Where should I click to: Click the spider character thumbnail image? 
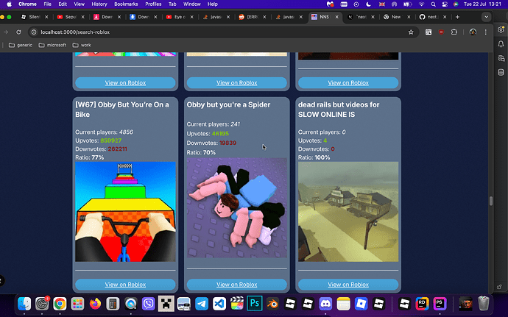pos(237,207)
